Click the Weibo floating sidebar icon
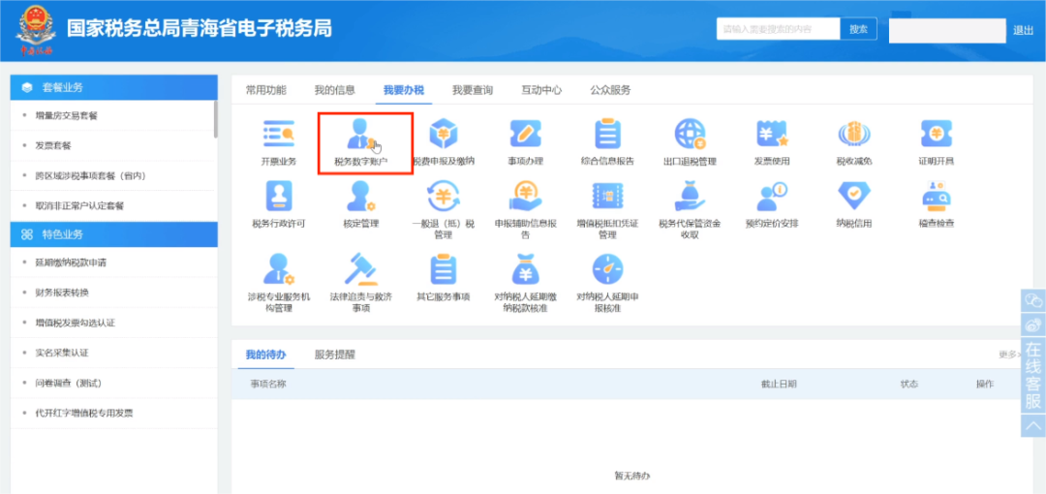The height and width of the screenshot is (494, 1046). coord(1032,325)
